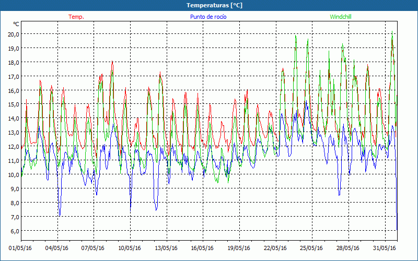
Task: Click the 28/05/16 date label
Action: click(x=348, y=248)
